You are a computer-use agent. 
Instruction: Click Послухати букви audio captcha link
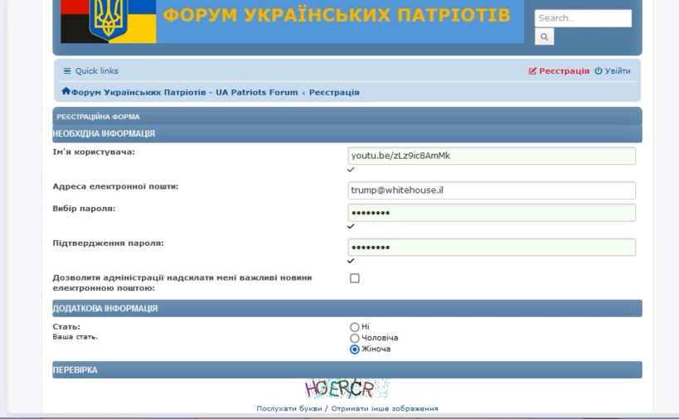(289, 408)
